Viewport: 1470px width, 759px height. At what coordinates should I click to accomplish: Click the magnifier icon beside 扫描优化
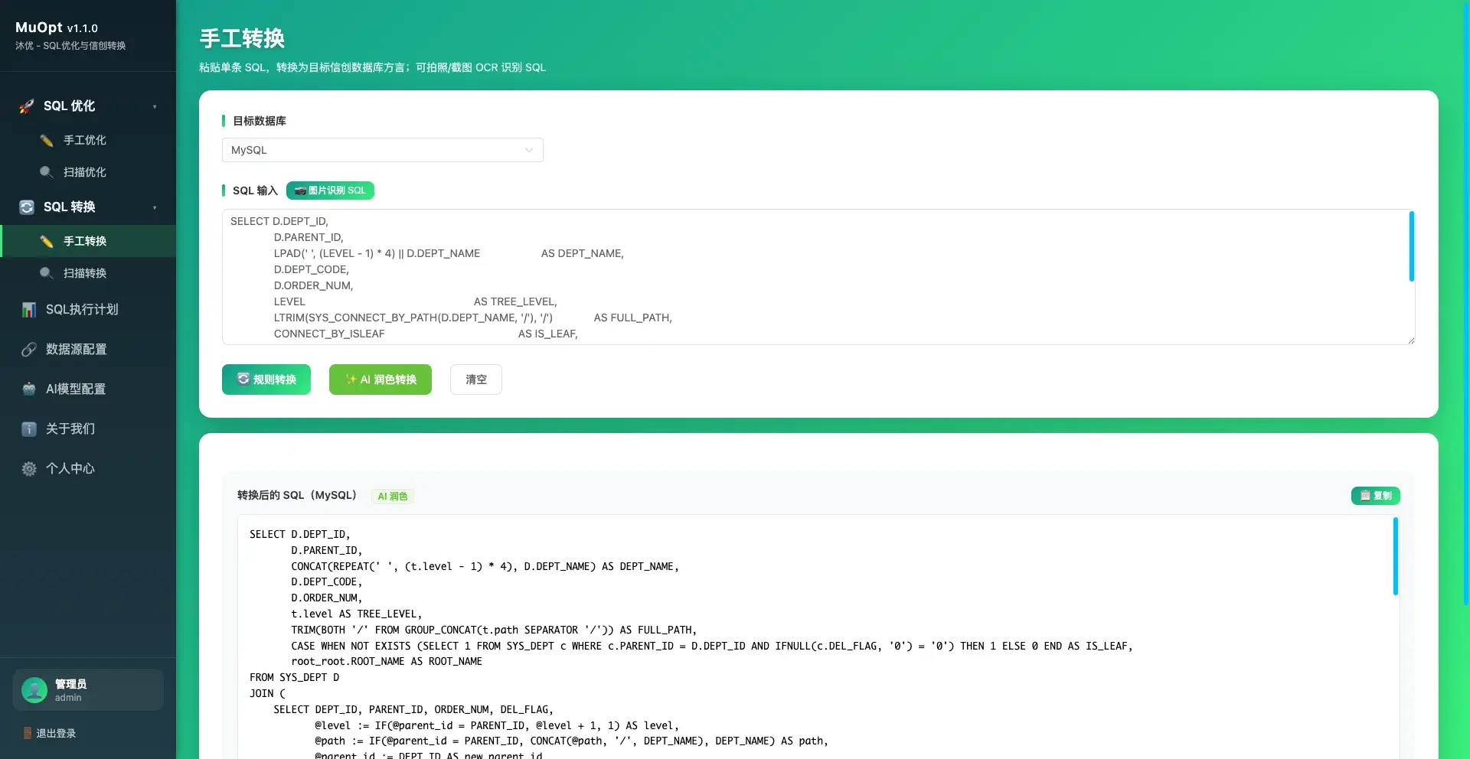point(47,172)
